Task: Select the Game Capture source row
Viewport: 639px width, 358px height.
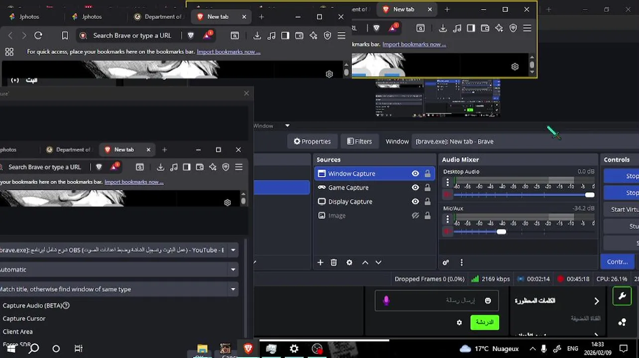Action: 375,187
